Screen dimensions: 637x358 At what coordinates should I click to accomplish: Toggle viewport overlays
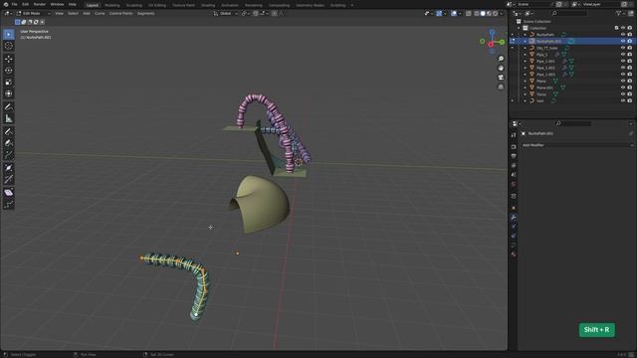tap(454, 13)
